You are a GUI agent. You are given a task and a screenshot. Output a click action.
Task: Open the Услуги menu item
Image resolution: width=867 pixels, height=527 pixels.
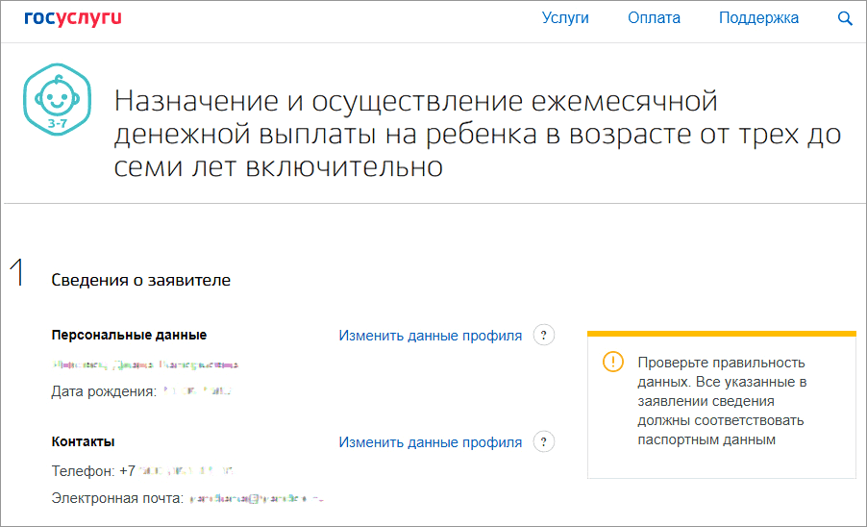pyautogui.click(x=565, y=18)
